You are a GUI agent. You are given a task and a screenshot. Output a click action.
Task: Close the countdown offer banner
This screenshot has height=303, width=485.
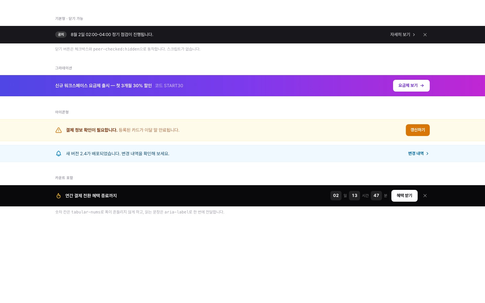click(x=425, y=196)
